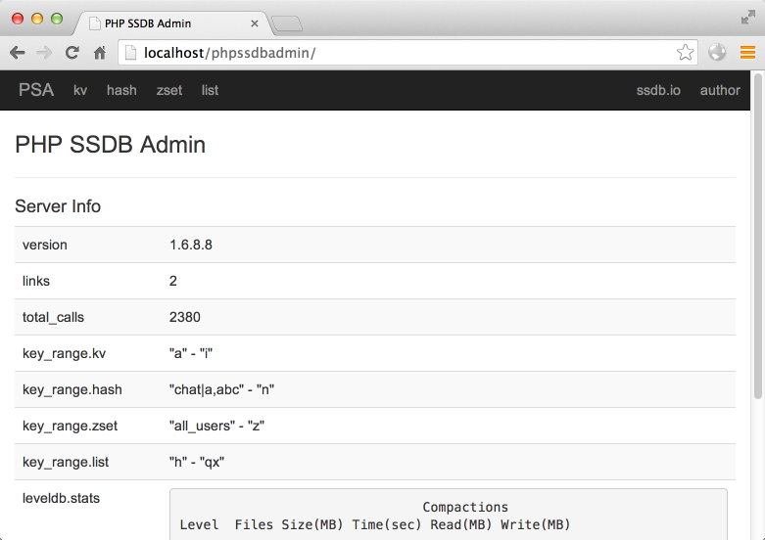Click the key_range.list row label

tap(66, 462)
